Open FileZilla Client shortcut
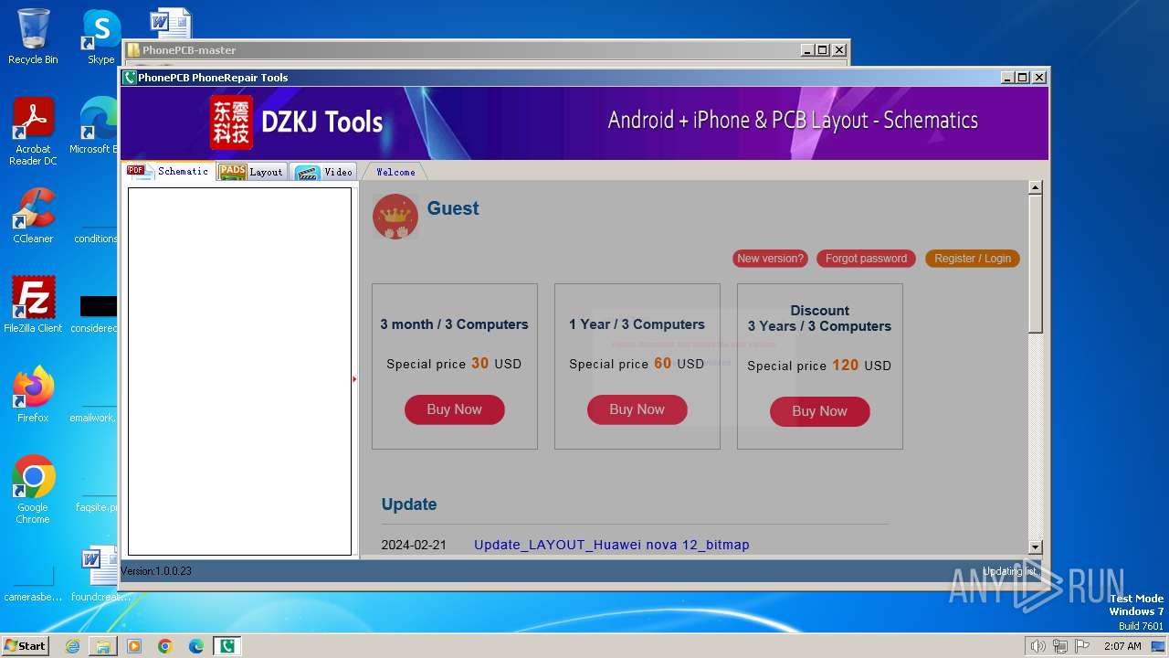1169x658 pixels. pos(33,305)
